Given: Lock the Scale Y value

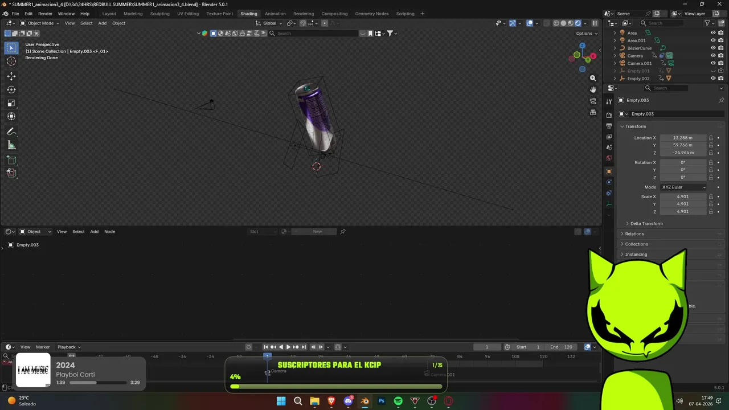Looking at the screenshot, I should (x=711, y=204).
